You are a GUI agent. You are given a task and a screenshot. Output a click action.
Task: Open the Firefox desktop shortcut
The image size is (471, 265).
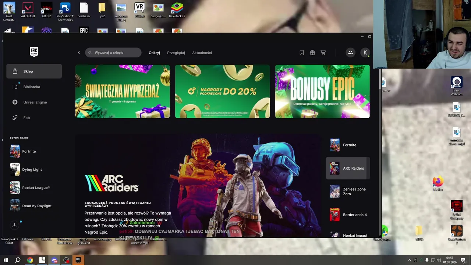tap(438, 184)
